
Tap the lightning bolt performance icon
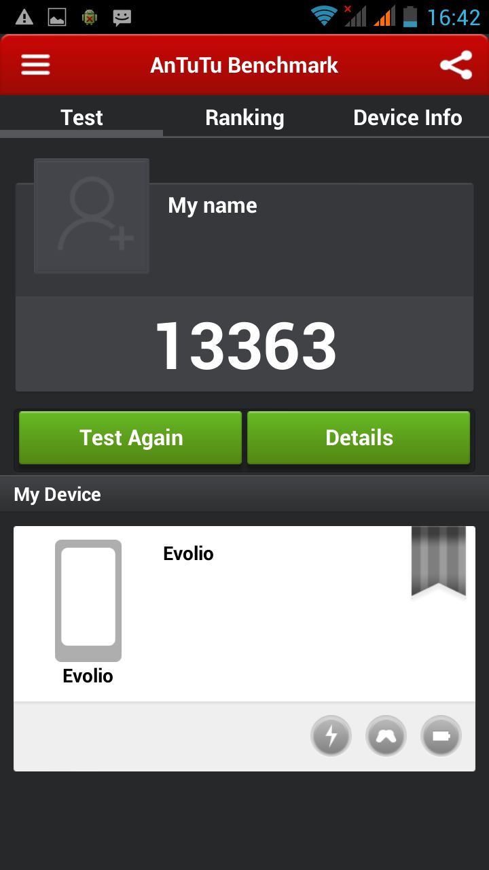(331, 735)
